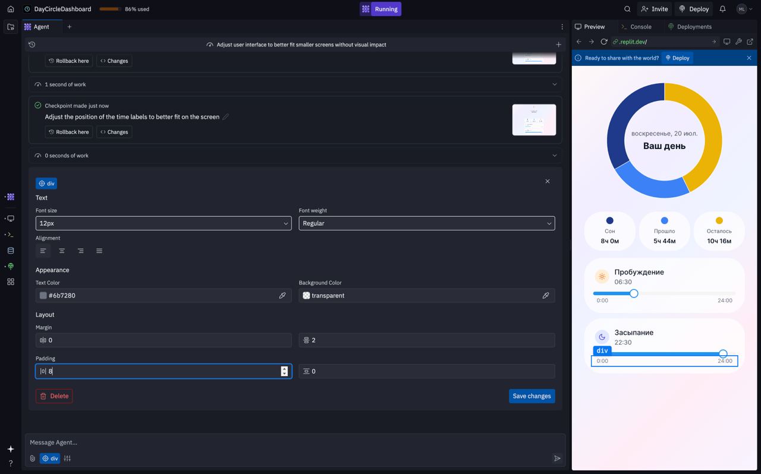This screenshot has width=761, height=474.
Task: Open the Database tool in sidebar
Action: click(x=10, y=251)
